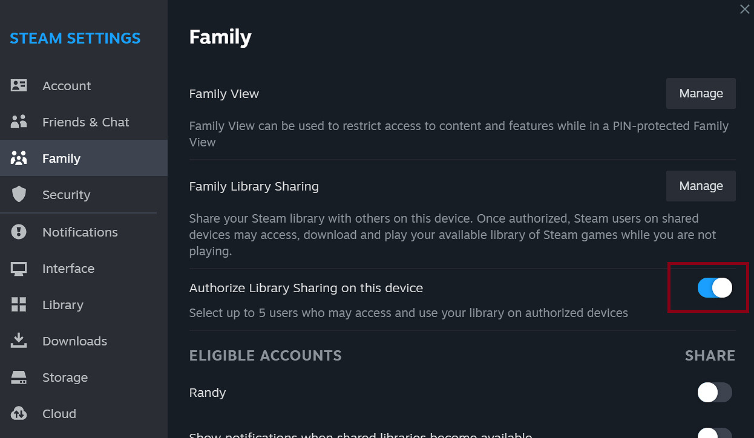The width and height of the screenshot is (754, 438).
Task: Click Manage button for Family View
Action: (701, 94)
